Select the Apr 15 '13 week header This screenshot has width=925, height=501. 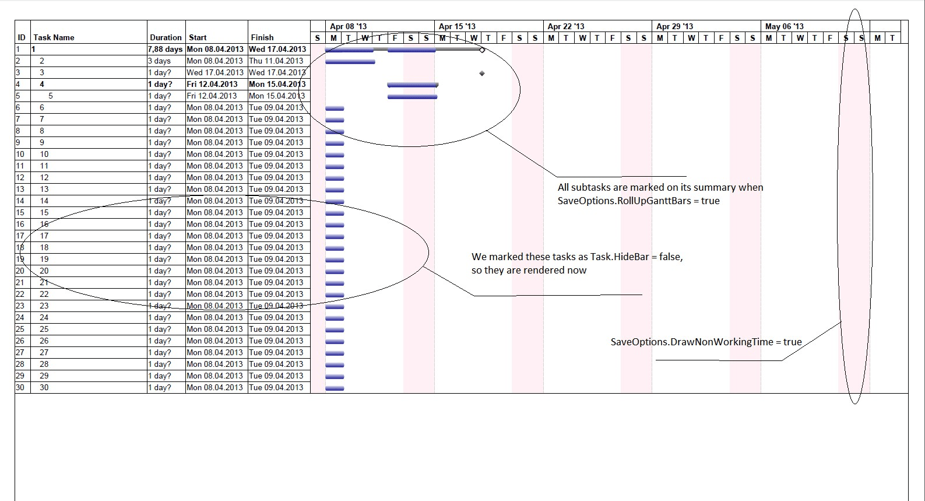(489, 26)
